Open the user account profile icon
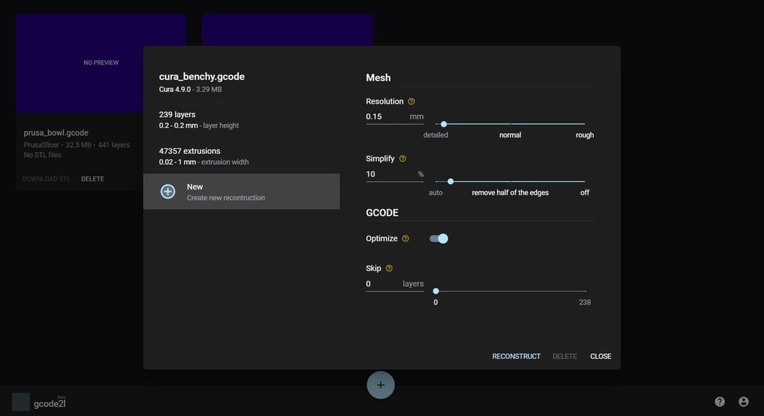Image resolution: width=764 pixels, height=416 pixels. 743,401
